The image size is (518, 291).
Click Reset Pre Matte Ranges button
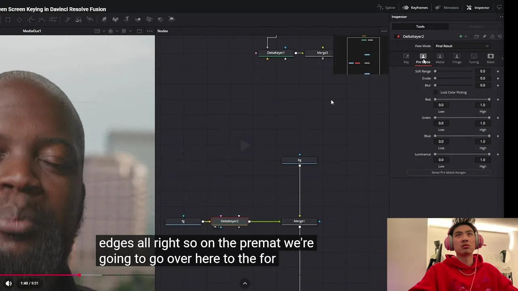448,173
